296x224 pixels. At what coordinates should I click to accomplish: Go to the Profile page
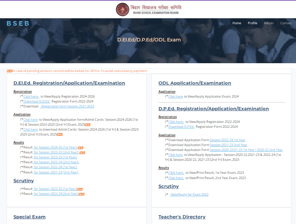pyautogui.click(x=252, y=23)
